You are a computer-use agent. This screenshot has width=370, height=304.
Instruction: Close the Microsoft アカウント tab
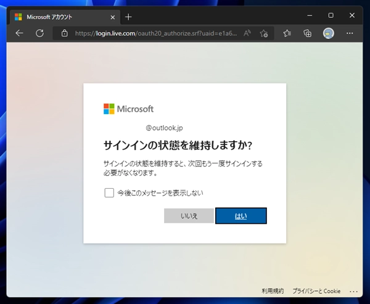click(113, 17)
